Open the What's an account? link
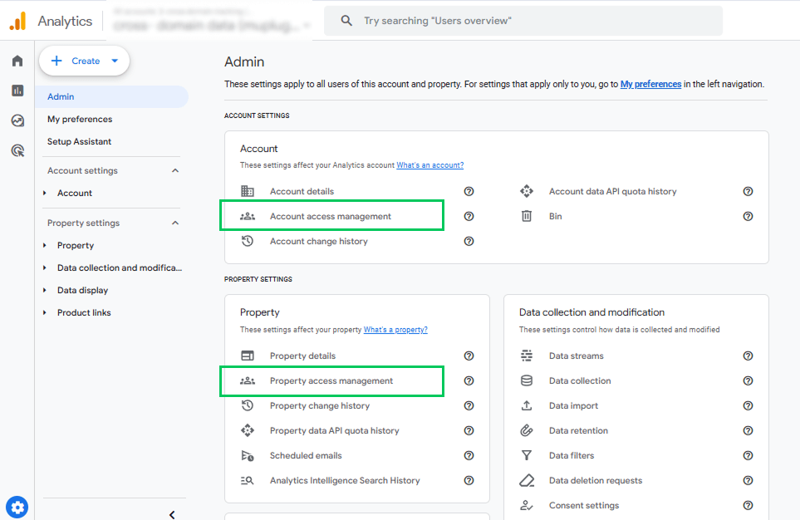Viewport: 800px width, 520px height. 430,165
